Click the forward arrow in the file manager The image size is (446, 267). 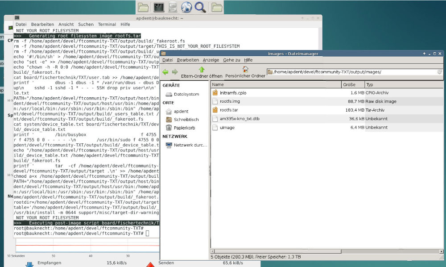pos(175,72)
